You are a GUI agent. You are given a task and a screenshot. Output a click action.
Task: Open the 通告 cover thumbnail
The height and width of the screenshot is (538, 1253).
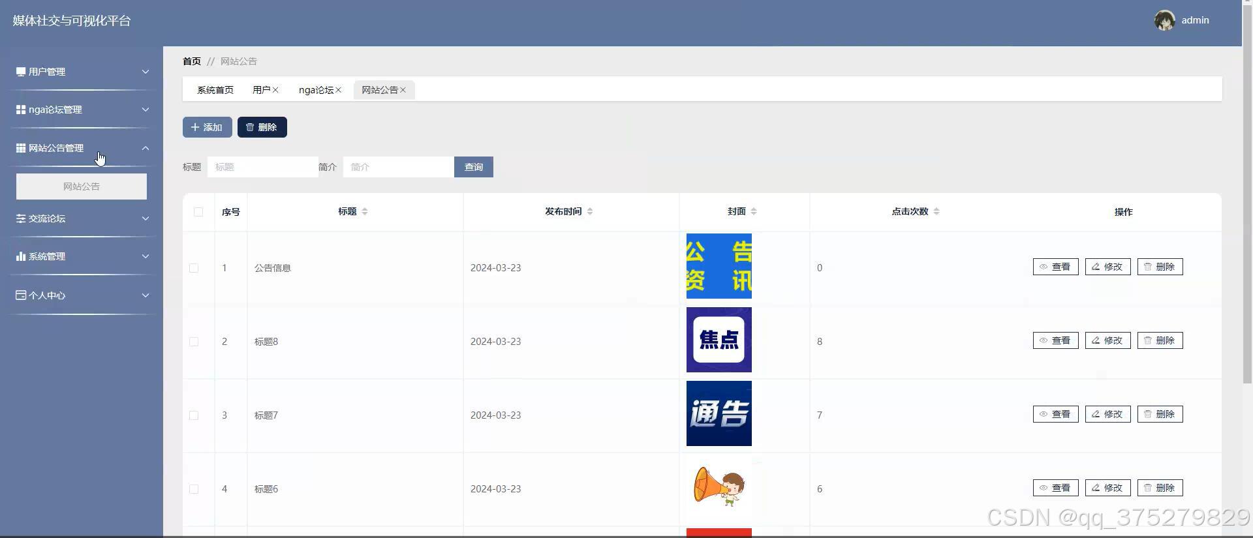(719, 413)
